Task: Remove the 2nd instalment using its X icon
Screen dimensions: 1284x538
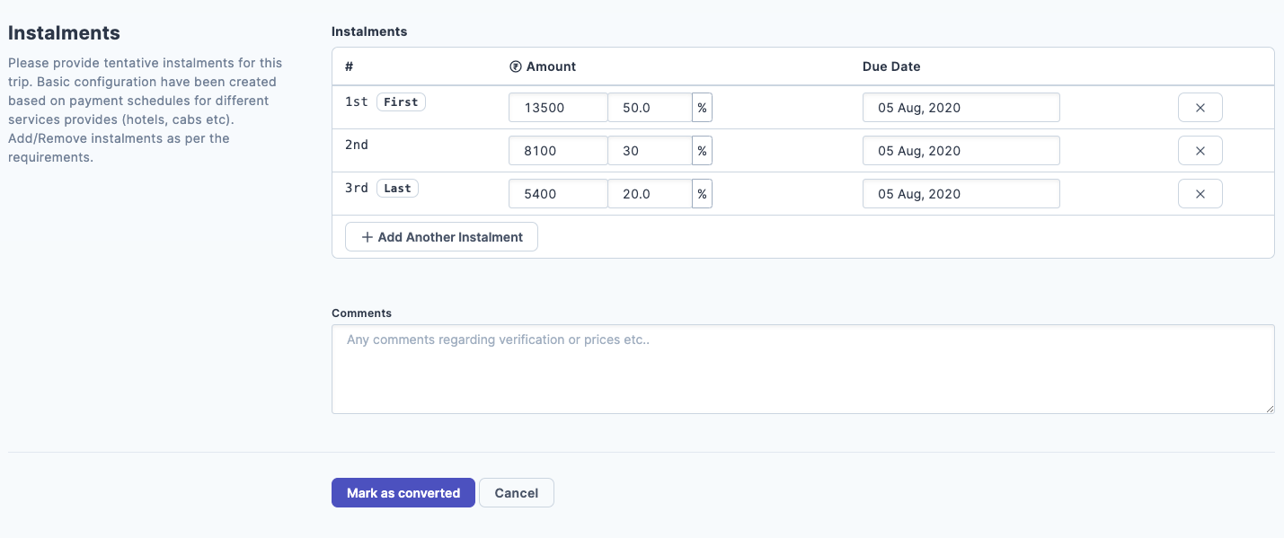Action: (1200, 150)
